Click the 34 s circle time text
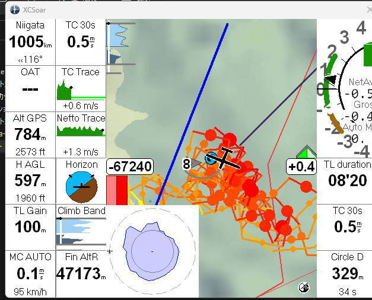 point(347,292)
